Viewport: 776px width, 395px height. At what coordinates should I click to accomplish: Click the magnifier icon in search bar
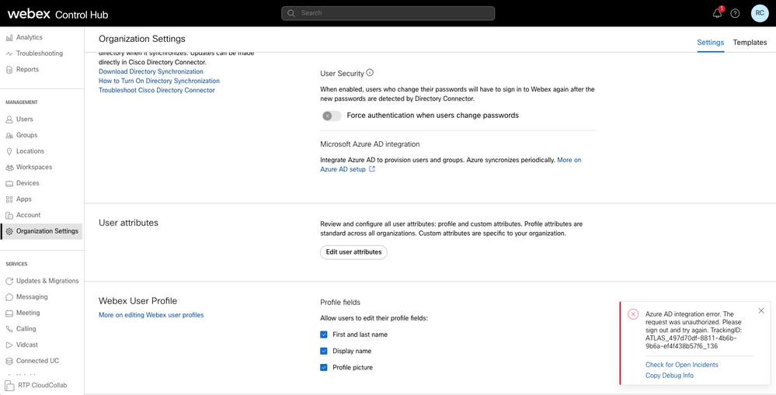click(291, 13)
